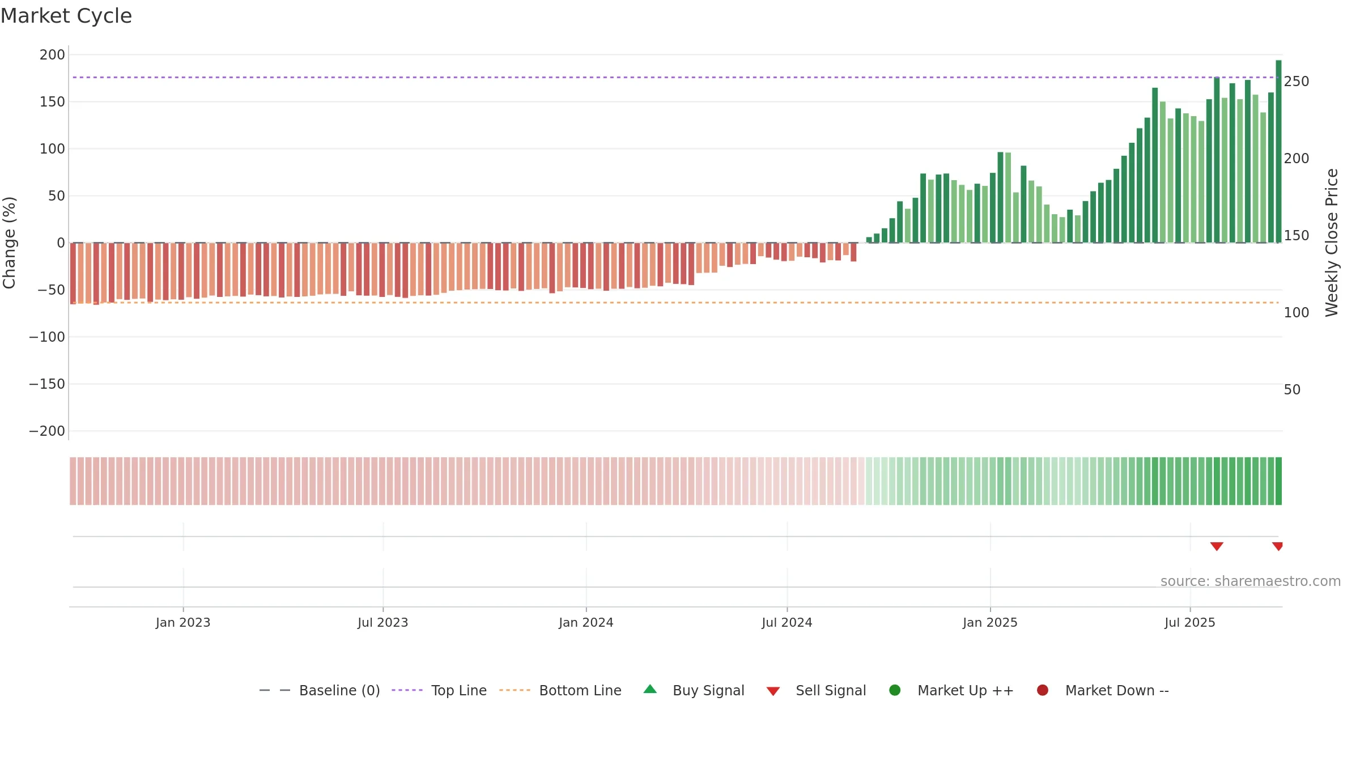
Task: Click the Buy Signal green triangle legend icon
Action: tap(650, 689)
